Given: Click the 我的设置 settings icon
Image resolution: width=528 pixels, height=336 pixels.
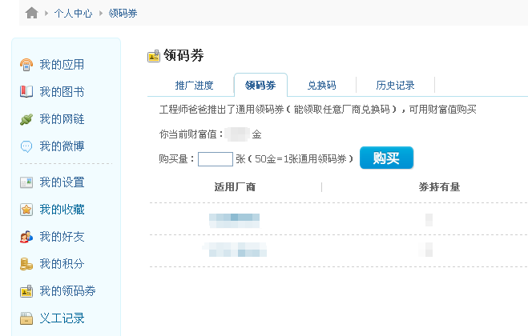Looking at the screenshot, I should pyautogui.click(x=26, y=182).
